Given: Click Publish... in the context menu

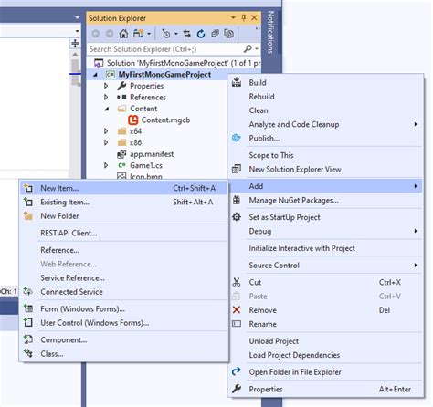Looking at the screenshot, I should tap(325, 138).
